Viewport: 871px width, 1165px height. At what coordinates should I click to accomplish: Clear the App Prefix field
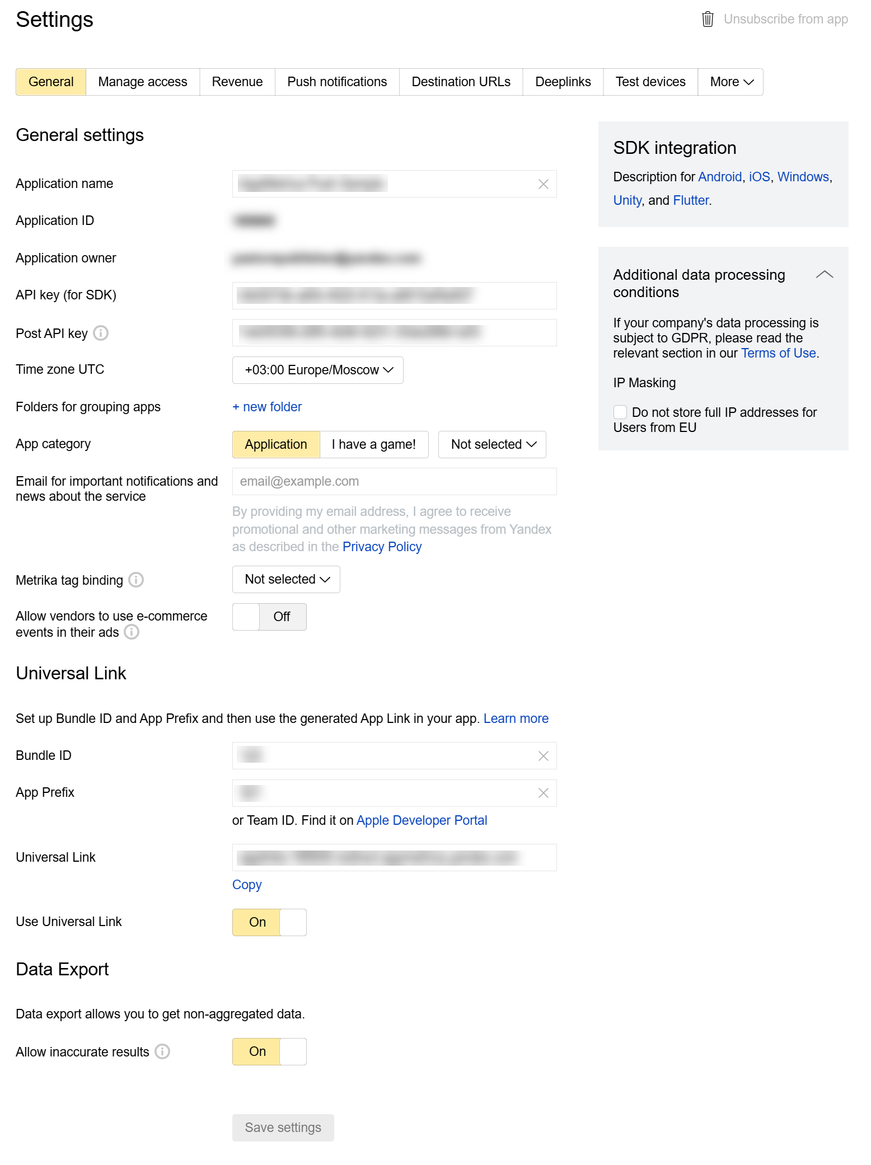pos(543,793)
